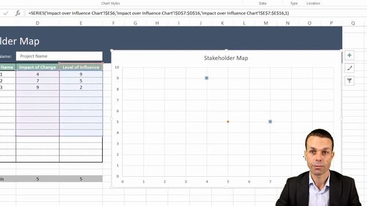Screen dimensions: 367x206
Task: Click the formula bar Enter checkmark
Action: (6, 13)
